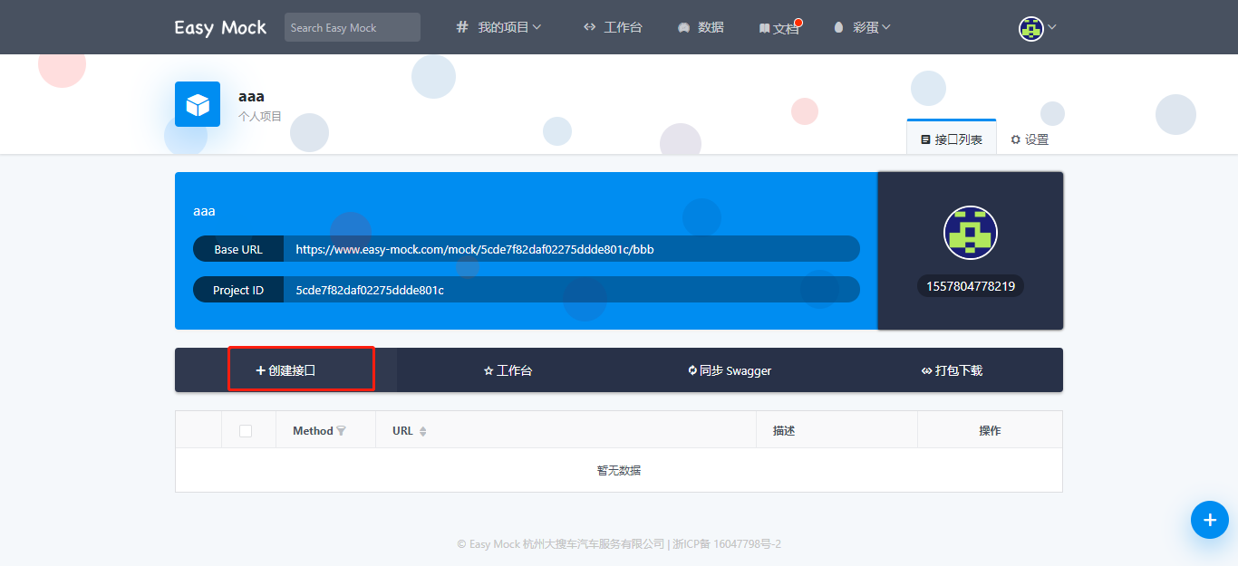Click the sync icon beside 同步 Swagger
1238x566 pixels.
click(692, 370)
